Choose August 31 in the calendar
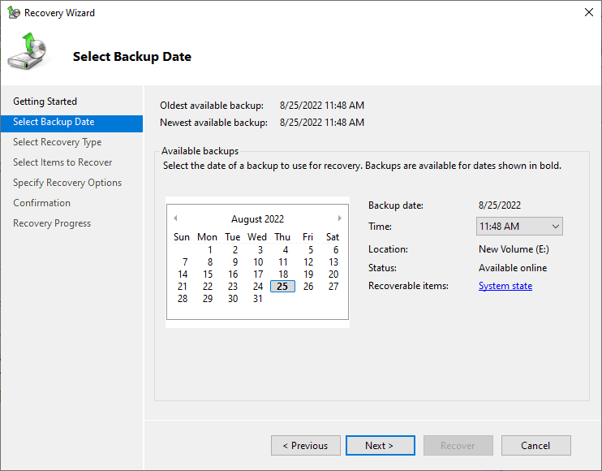Screen dimensions: 602x471 [258, 299]
